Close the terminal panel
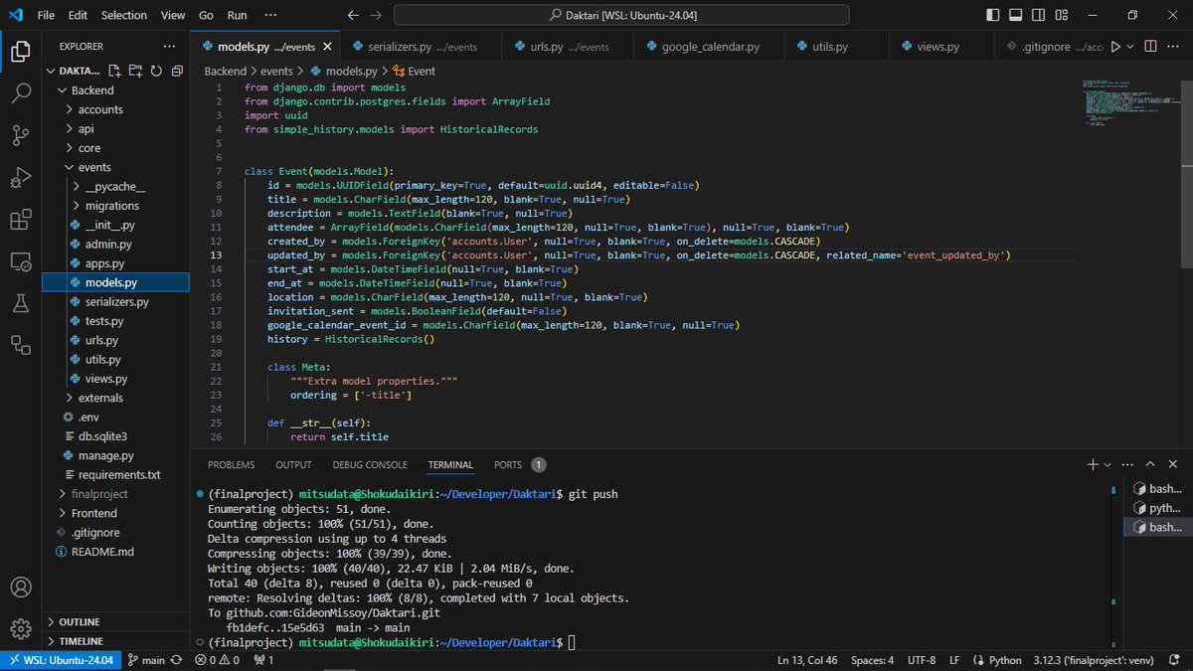This screenshot has height=671, width=1193. (x=1173, y=464)
